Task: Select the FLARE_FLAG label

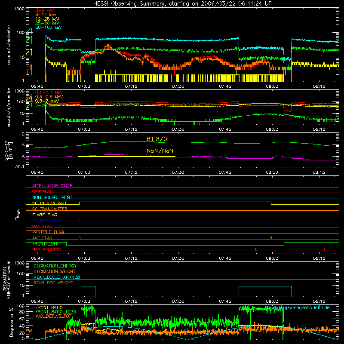Action: (x=45, y=215)
